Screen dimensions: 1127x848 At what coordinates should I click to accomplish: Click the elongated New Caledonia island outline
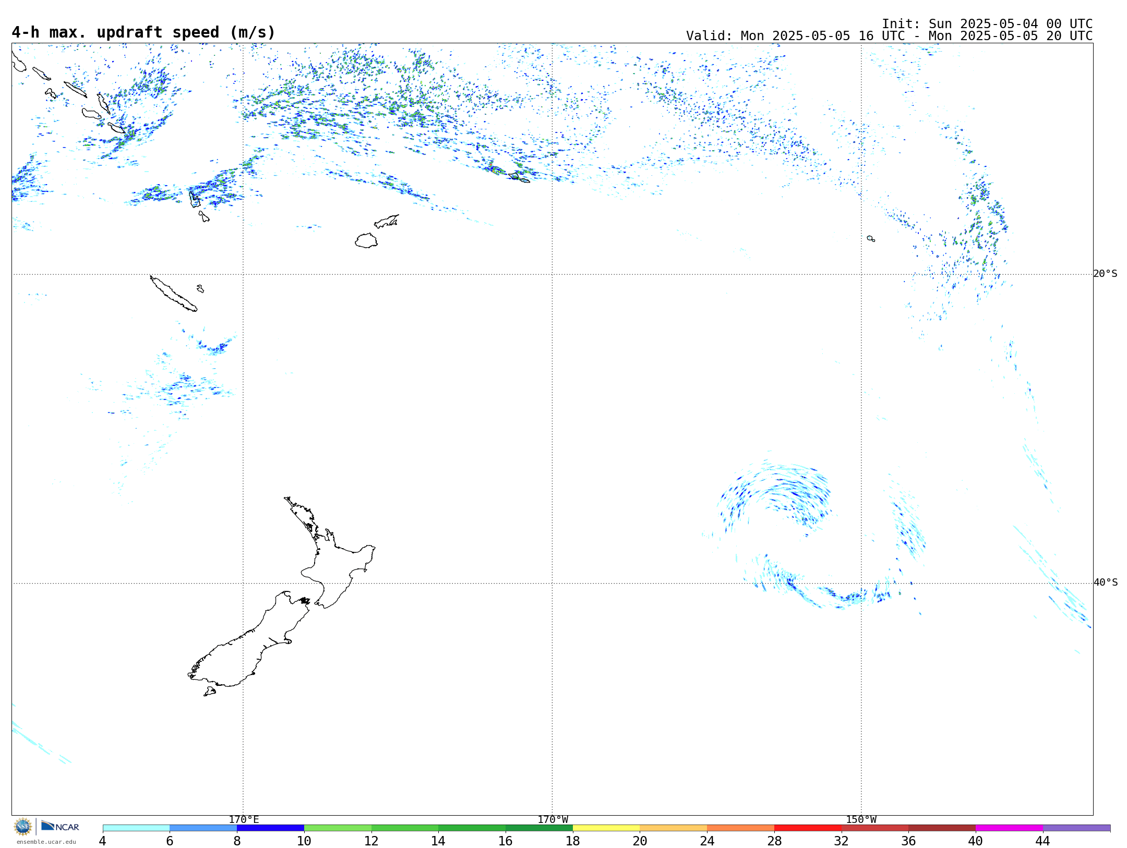(x=174, y=294)
